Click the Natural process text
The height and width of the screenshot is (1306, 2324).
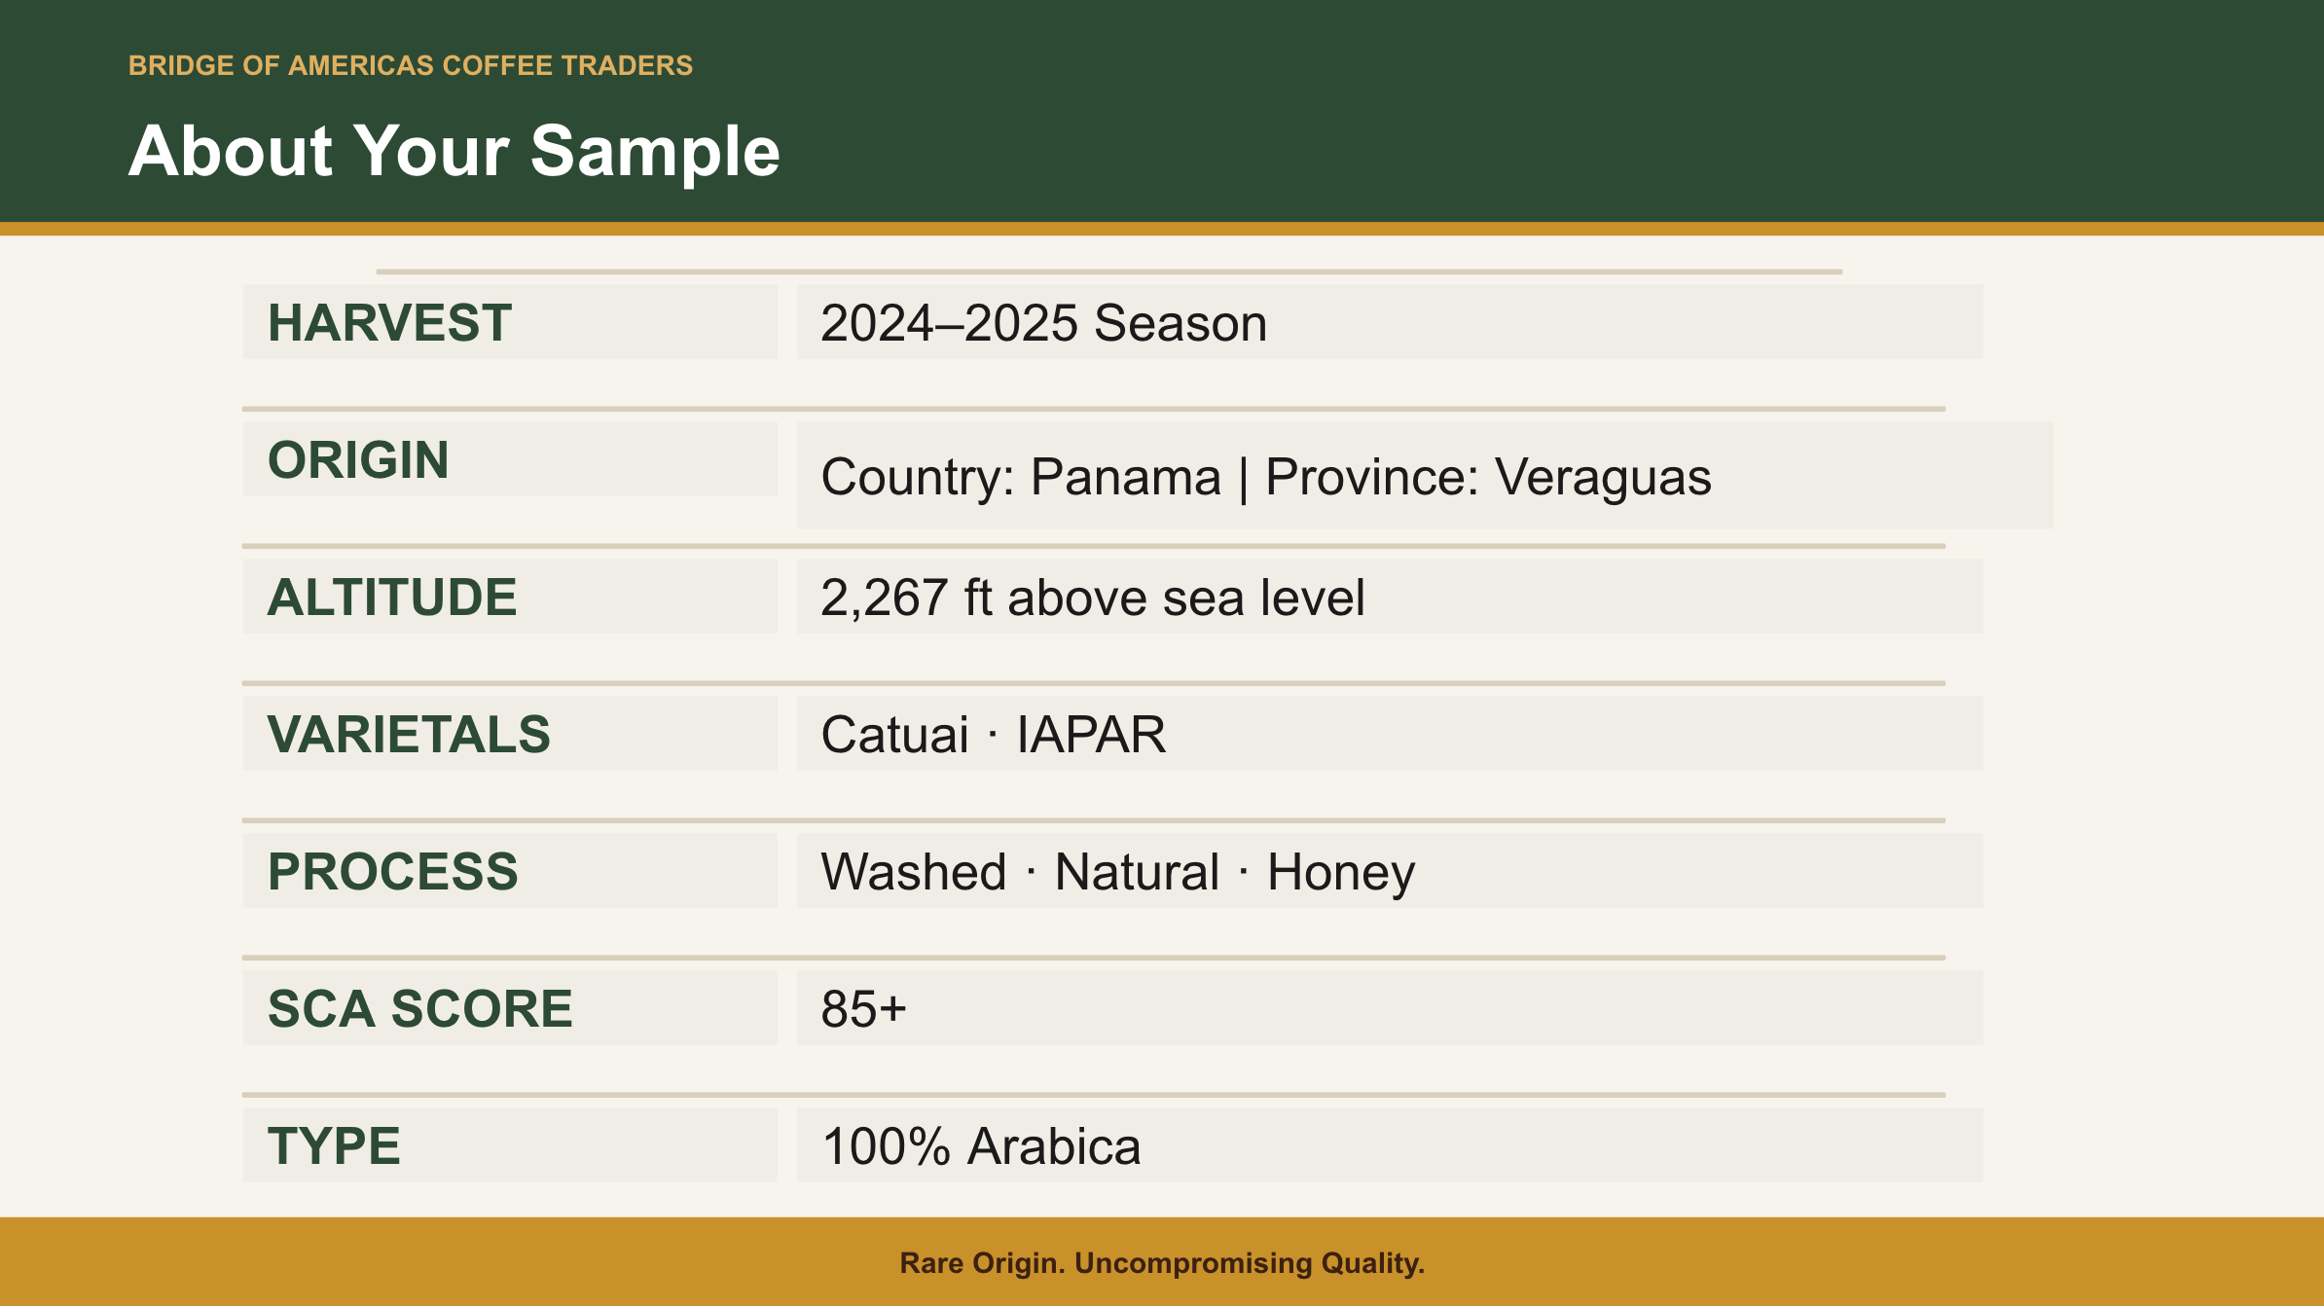coord(1137,872)
